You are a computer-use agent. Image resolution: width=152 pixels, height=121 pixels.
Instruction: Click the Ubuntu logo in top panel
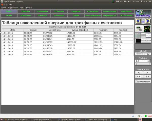coord(2,1)
